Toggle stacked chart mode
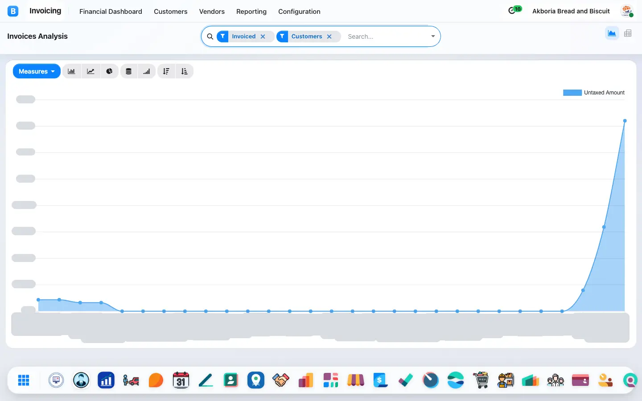Screen dimensions: 642x401 coord(128,71)
